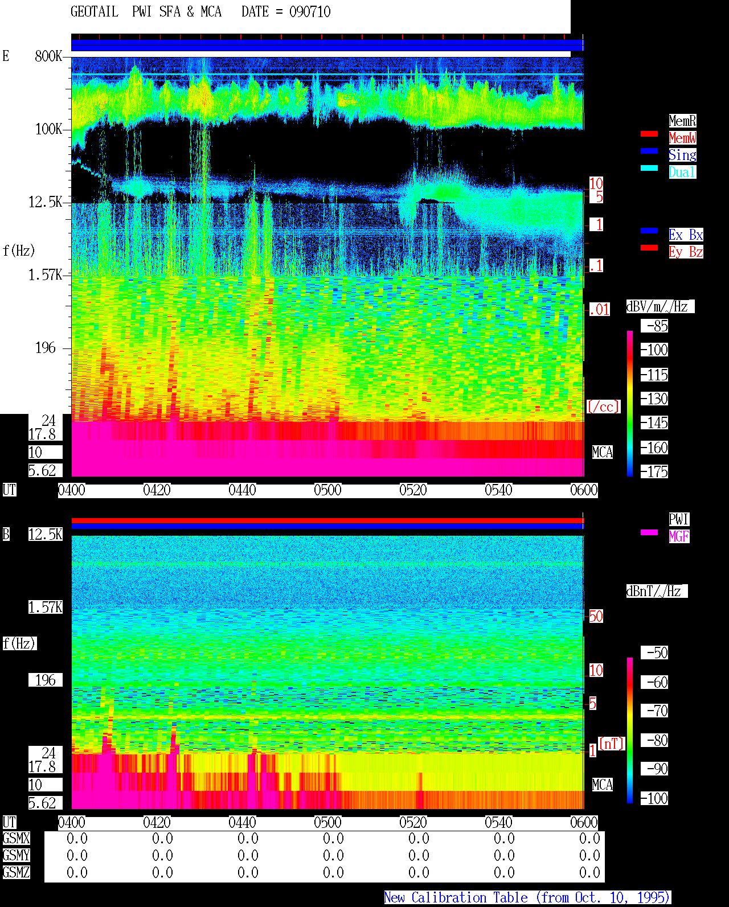Image resolution: width=729 pixels, height=907 pixels.
Task: Click the dBnT/√Hz color scale bar
Action: pyautogui.click(x=630, y=730)
